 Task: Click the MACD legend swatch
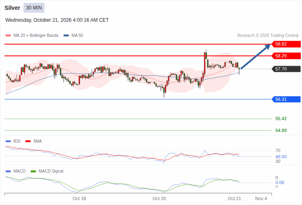(x=8, y=171)
